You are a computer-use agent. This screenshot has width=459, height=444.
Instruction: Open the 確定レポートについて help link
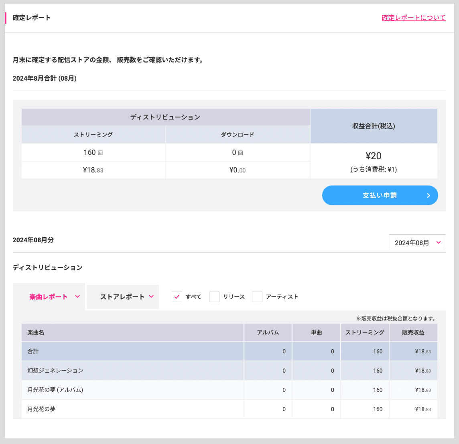[414, 18]
